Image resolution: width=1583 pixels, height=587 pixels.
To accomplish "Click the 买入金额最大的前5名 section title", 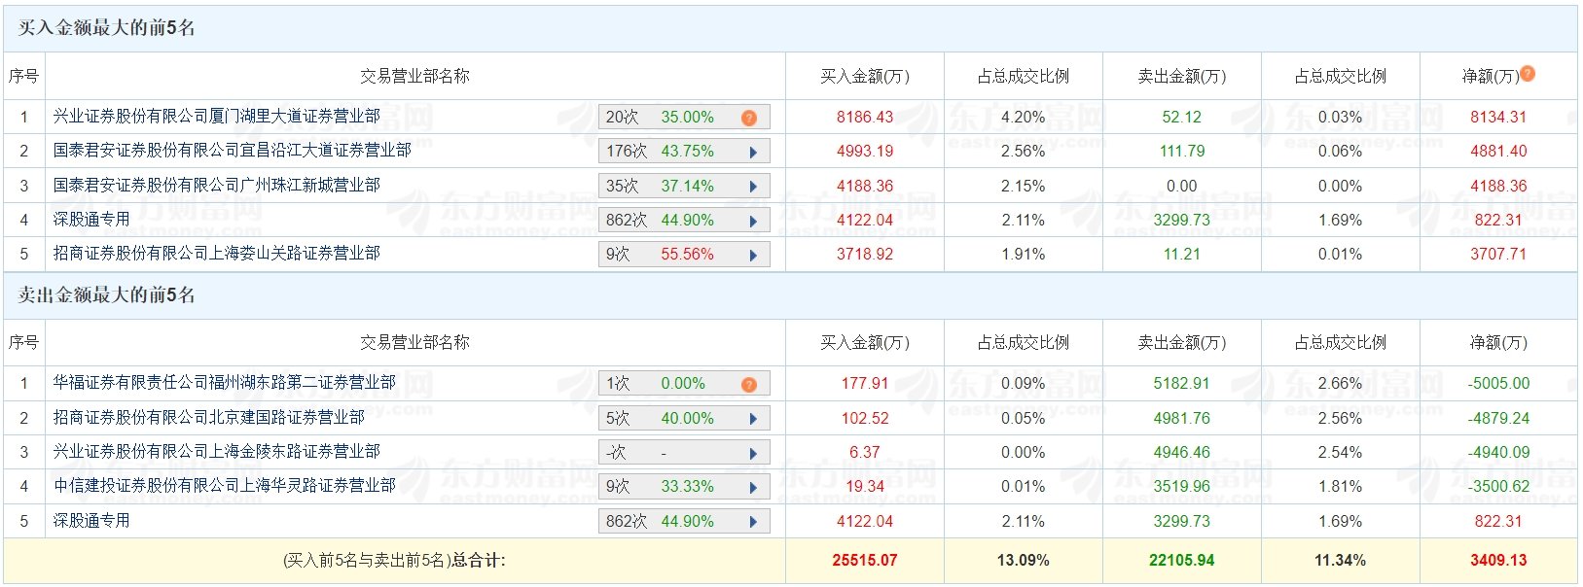I will [107, 28].
